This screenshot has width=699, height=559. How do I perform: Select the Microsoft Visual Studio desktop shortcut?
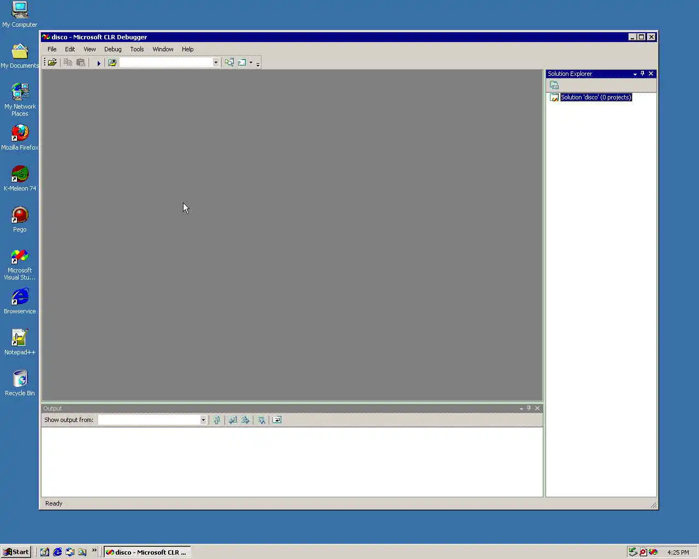[x=20, y=264]
